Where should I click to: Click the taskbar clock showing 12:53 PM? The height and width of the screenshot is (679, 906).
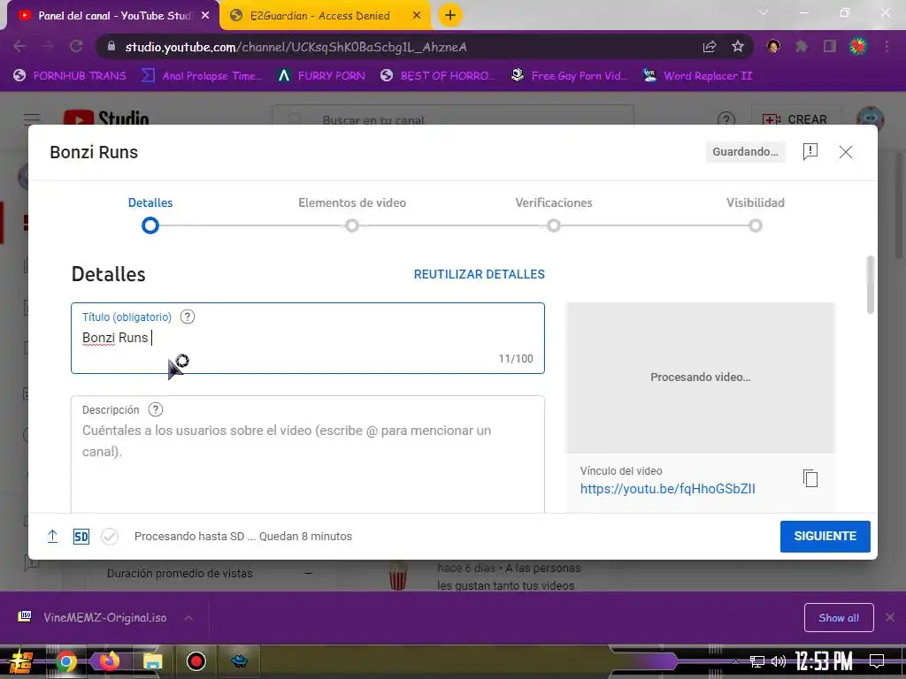point(824,661)
